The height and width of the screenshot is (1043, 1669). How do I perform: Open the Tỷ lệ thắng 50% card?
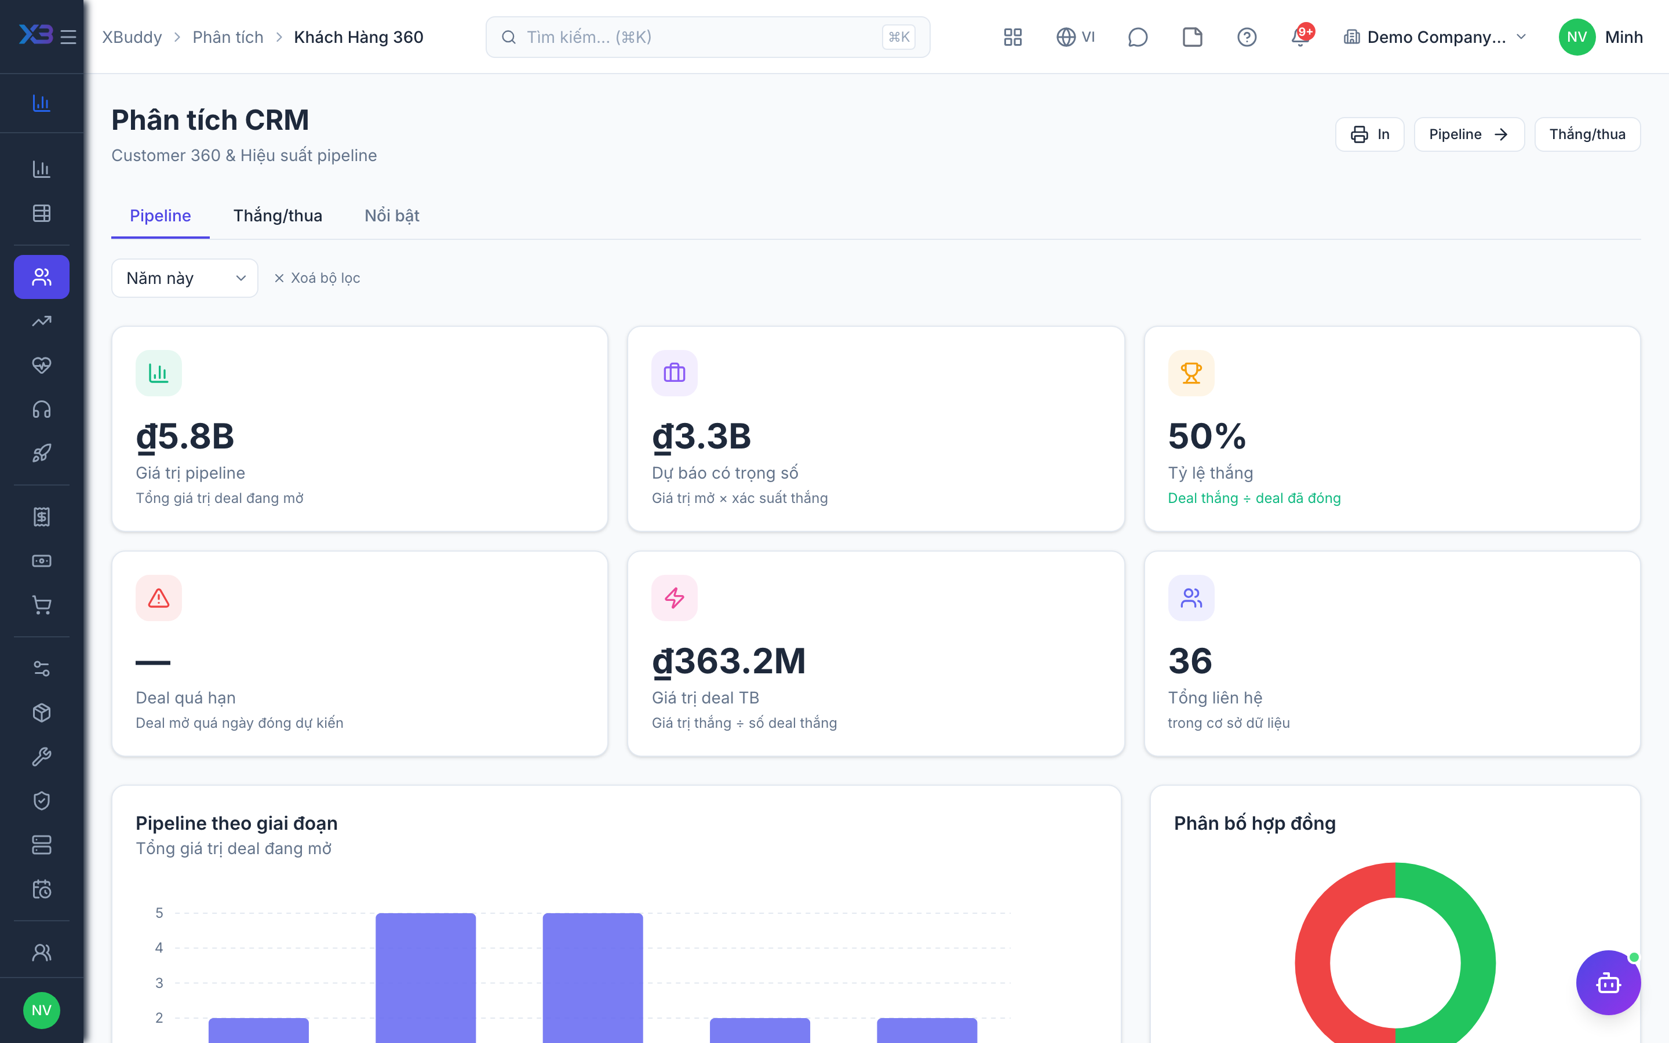1392,429
